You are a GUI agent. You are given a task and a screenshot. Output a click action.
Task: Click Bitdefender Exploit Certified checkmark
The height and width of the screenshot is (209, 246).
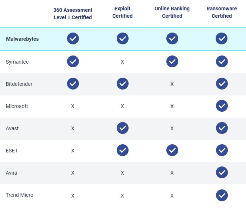[123, 84]
